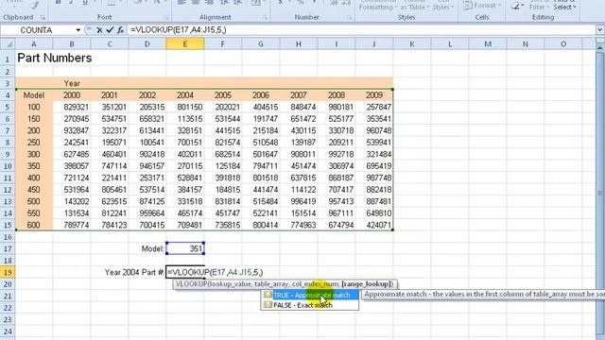Expand the formula bar with the chevron

(x=599, y=29)
